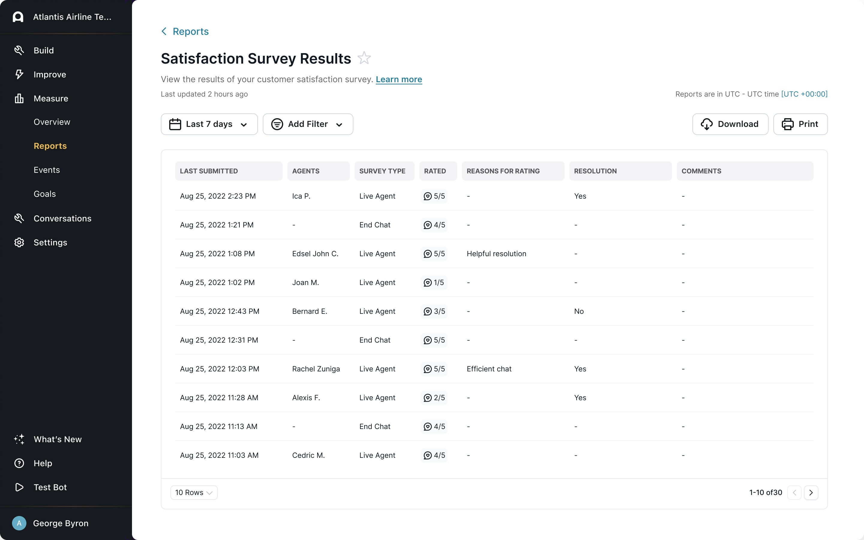Open the Overview submenu item

click(x=52, y=122)
